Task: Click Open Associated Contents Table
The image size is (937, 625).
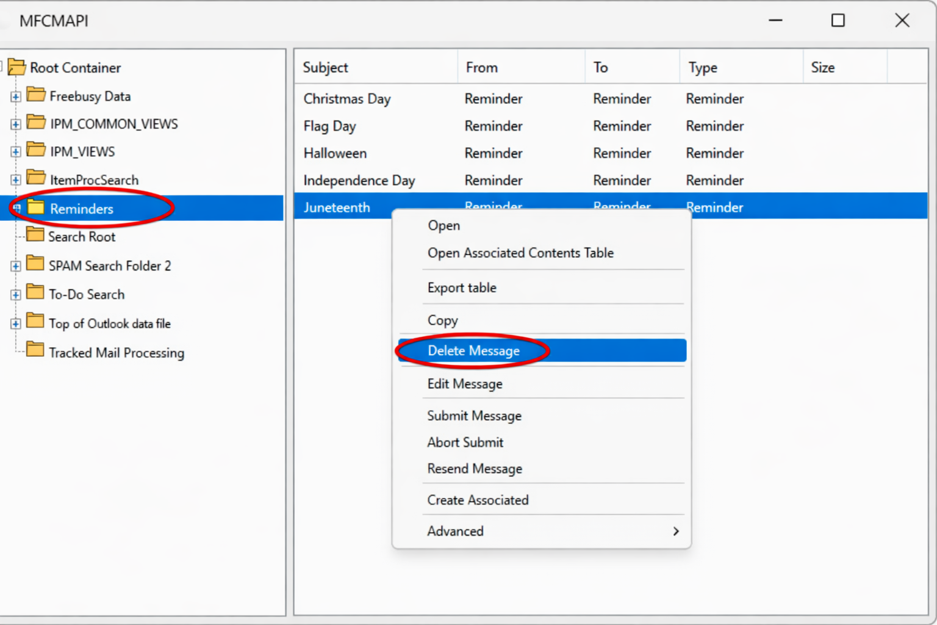Action: [x=520, y=253]
